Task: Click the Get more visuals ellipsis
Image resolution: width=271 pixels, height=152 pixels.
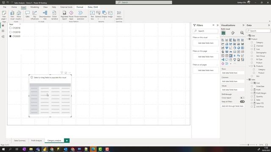Action: pos(235,64)
